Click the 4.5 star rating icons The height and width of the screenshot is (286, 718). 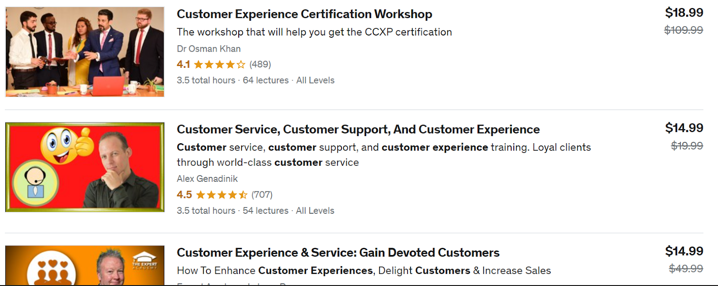[222, 195]
